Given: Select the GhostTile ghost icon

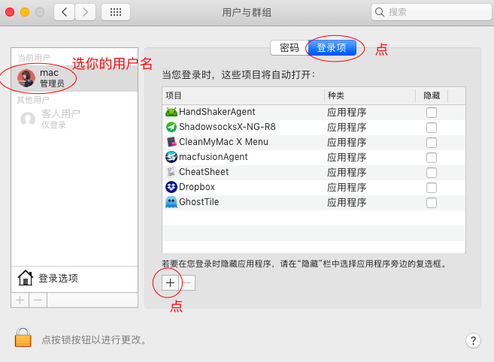Looking at the screenshot, I should pos(171,202).
